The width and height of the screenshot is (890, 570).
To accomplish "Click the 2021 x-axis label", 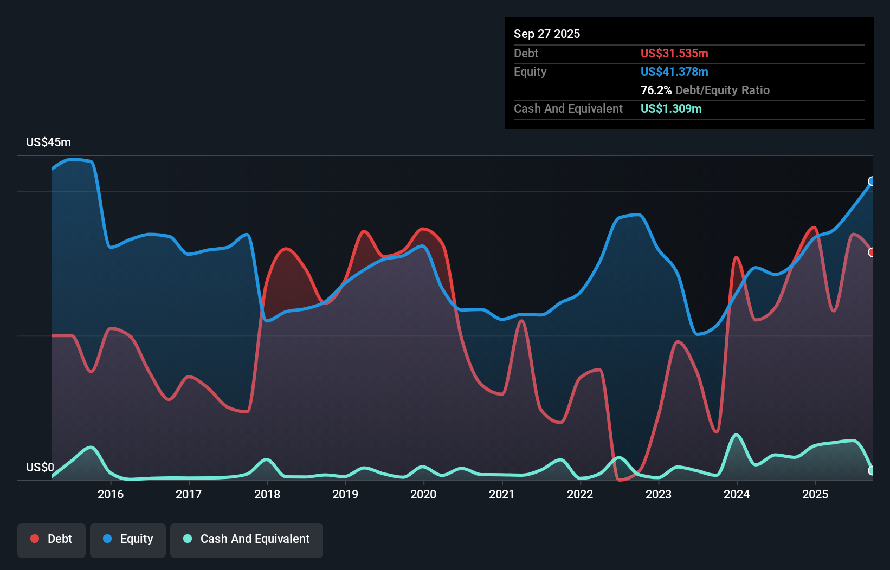I will pyautogui.click(x=502, y=494).
